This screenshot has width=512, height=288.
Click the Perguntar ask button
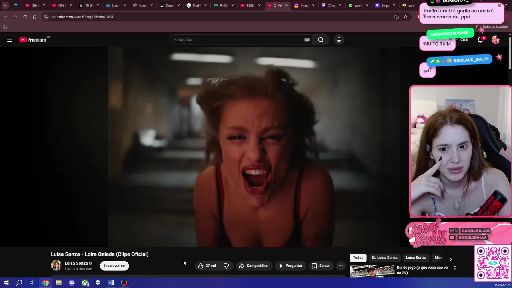[290, 266]
